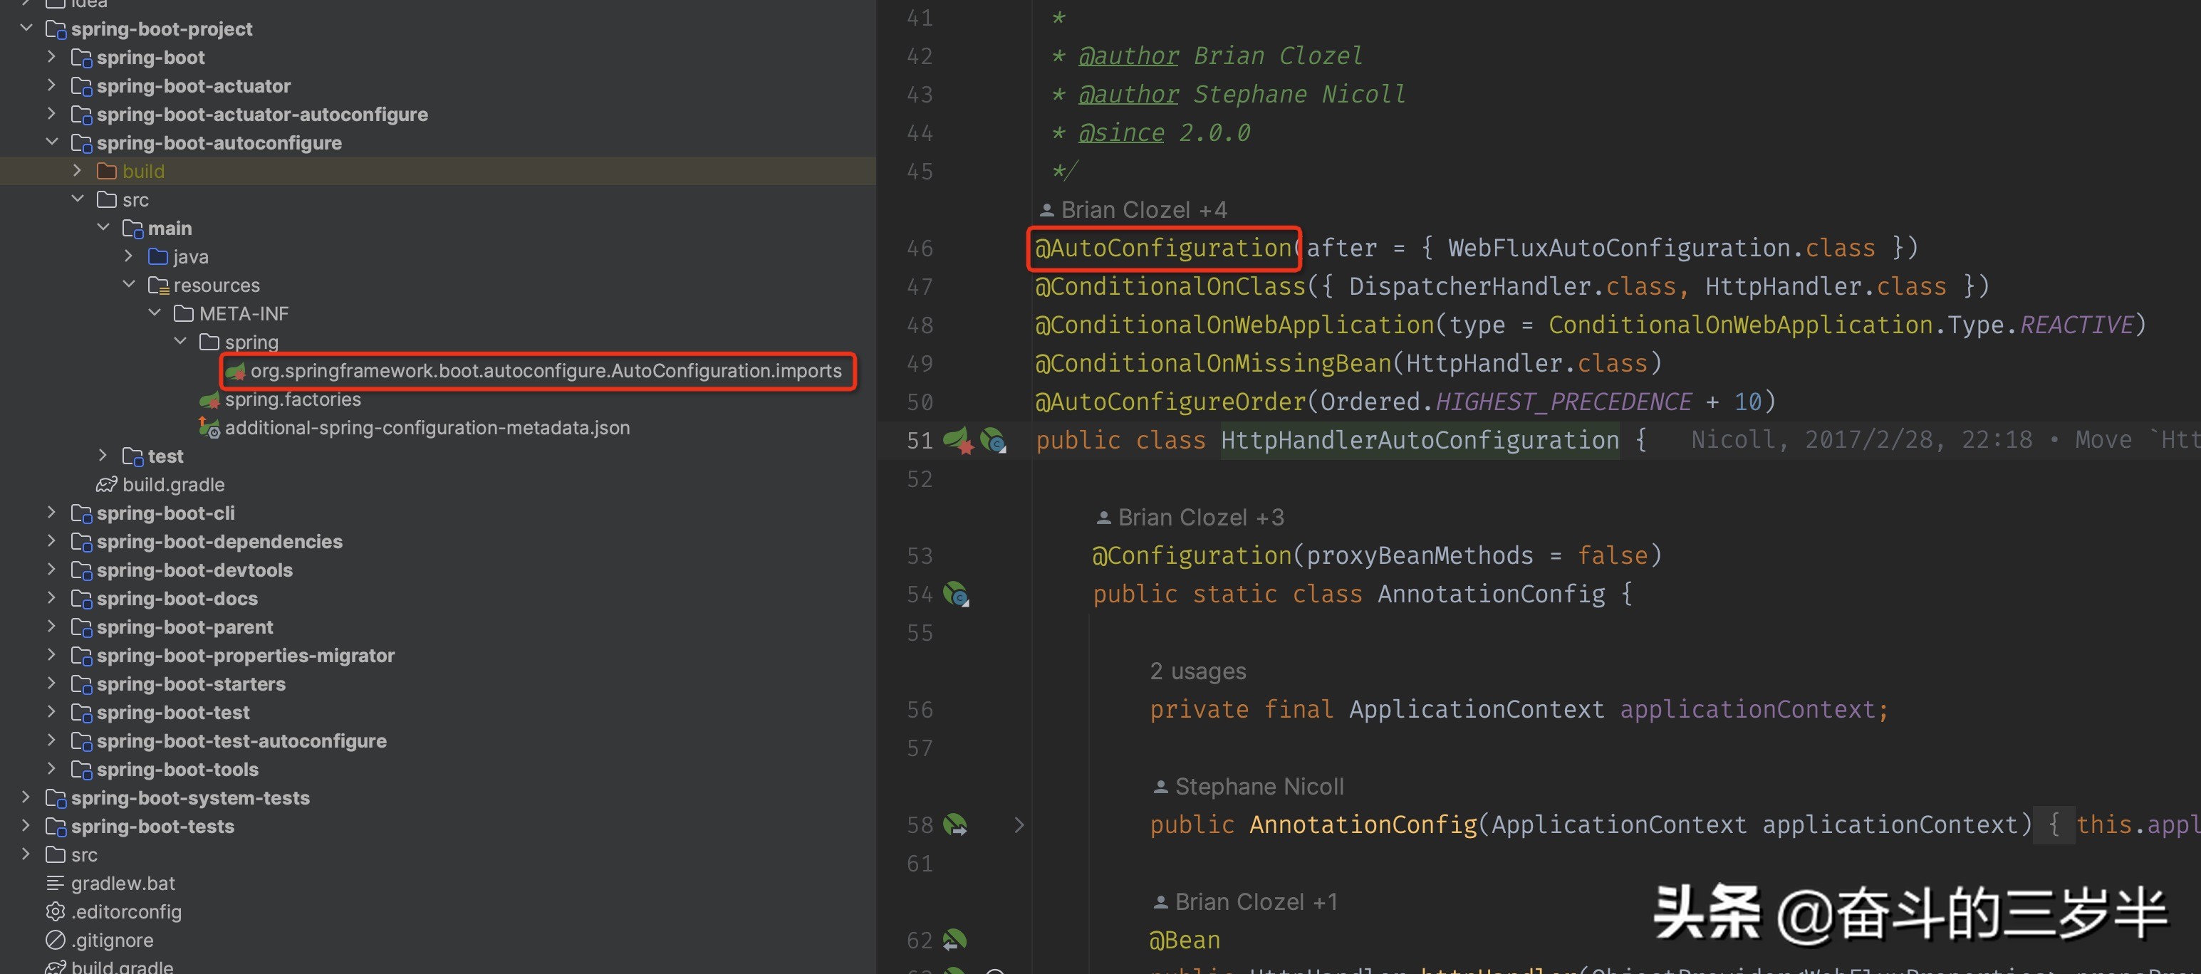Viewport: 2201px width, 974px height.
Task: Click the @since tag in the Javadoc
Action: (x=1121, y=132)
